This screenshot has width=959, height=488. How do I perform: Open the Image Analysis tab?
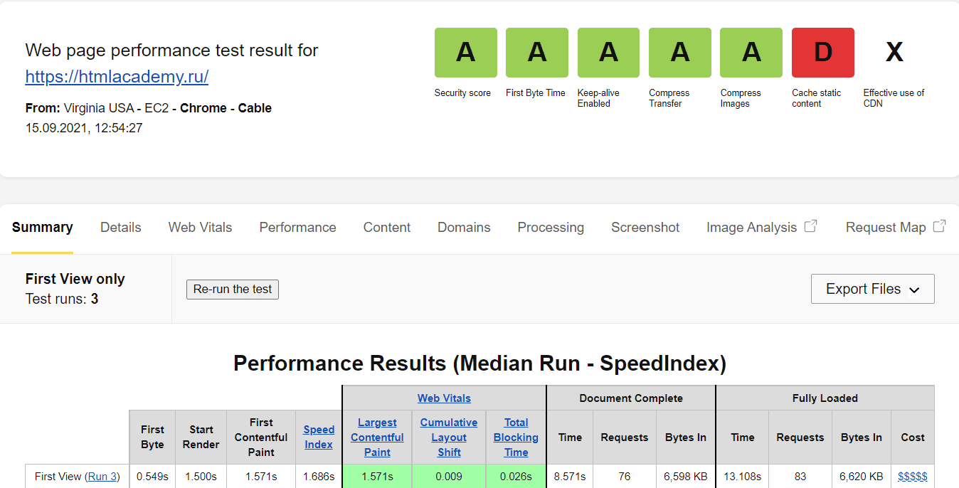pos(751,228)
